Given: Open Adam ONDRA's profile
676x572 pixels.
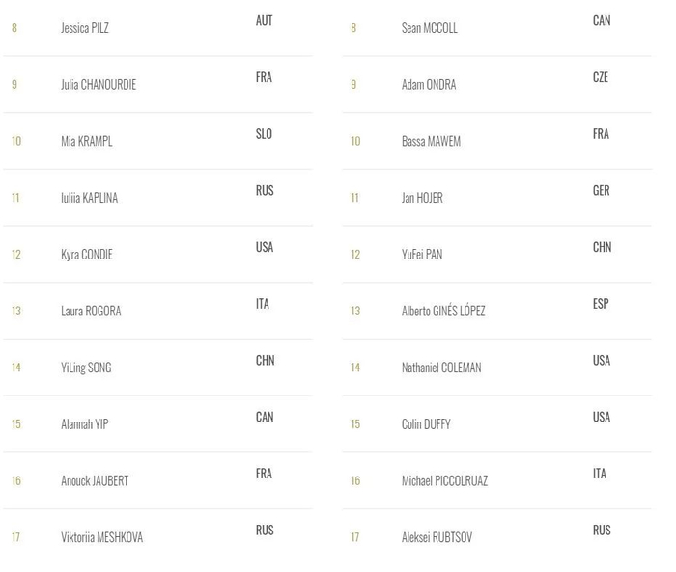Looking at the screenshot, I should [x=429, y=85].
